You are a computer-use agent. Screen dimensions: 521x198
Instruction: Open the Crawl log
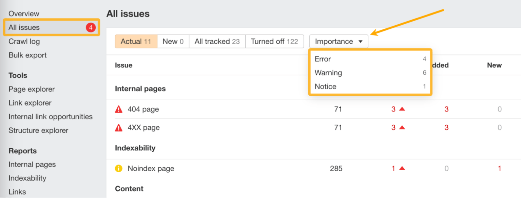[24, 41]
